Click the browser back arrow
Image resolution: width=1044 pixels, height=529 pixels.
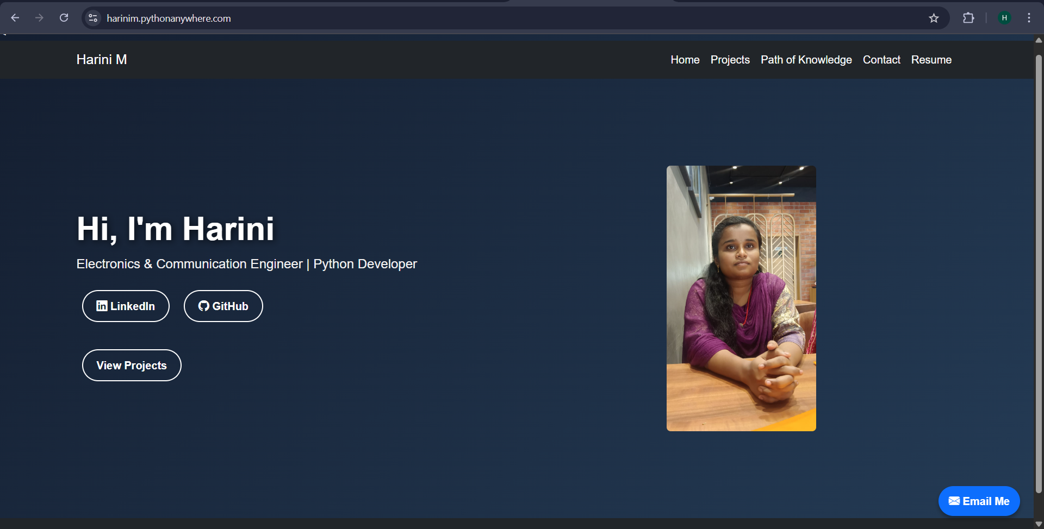pyautogui.click(x=15, y=18)
